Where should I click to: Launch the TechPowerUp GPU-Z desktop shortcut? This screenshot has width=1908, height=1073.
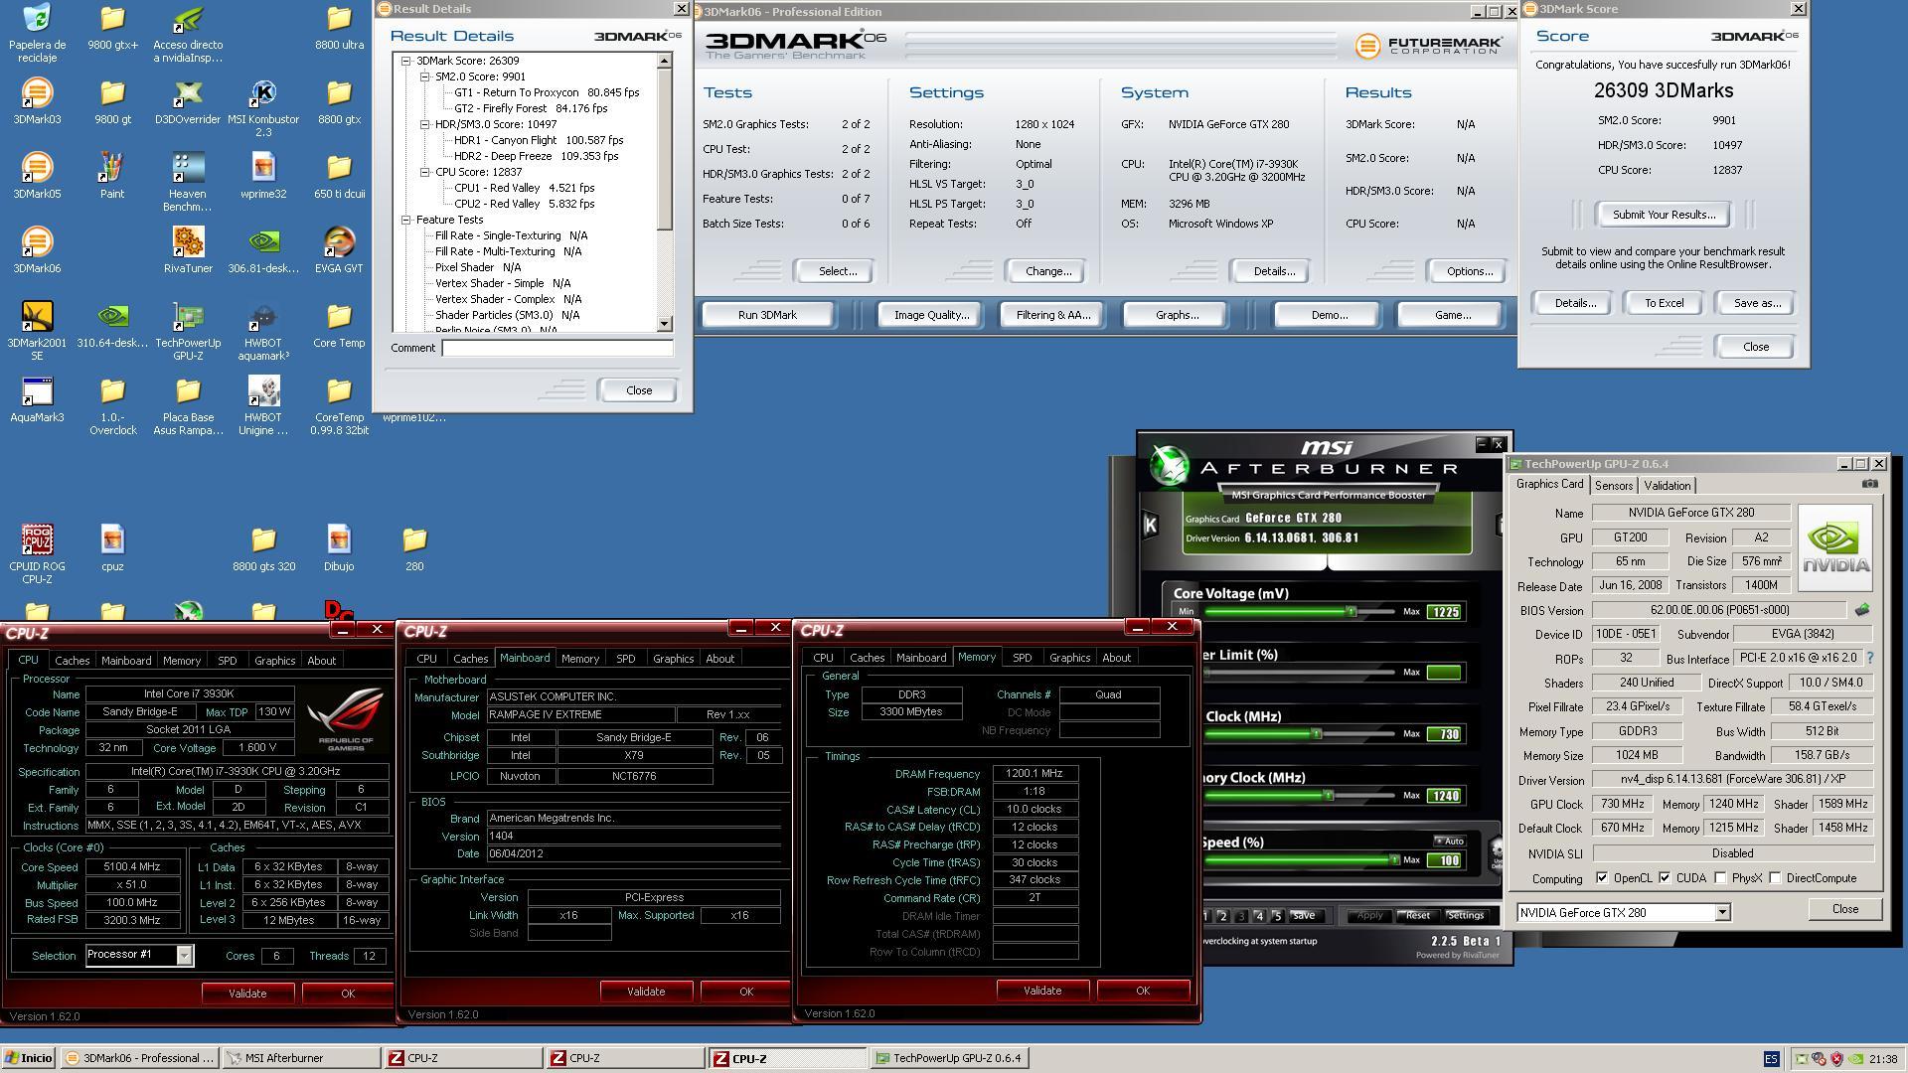188,332
